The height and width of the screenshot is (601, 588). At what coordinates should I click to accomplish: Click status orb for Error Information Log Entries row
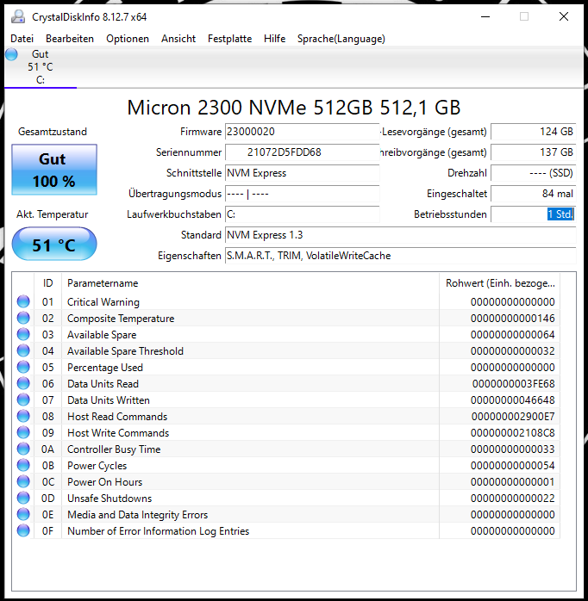click(23, 531)
